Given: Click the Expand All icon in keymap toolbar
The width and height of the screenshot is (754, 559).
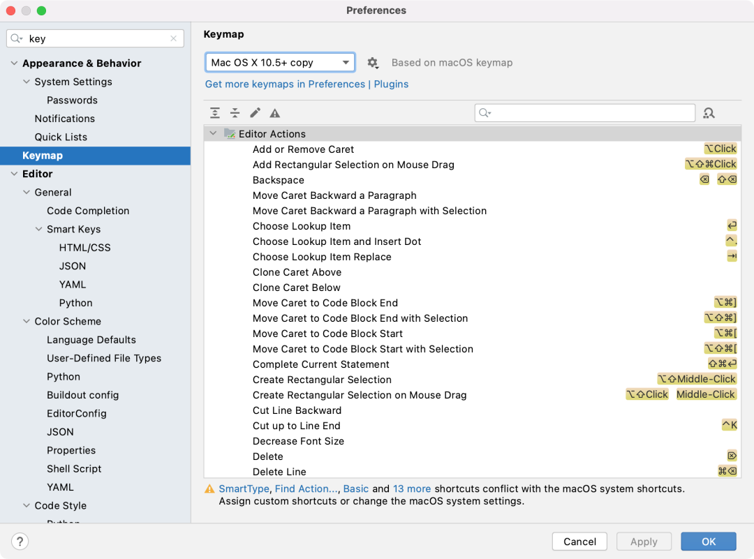Looking at the screenshot, I should (215, 113).
